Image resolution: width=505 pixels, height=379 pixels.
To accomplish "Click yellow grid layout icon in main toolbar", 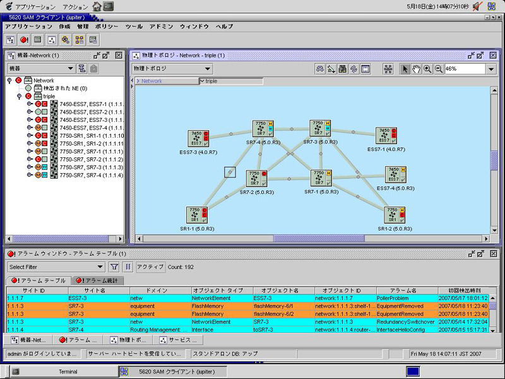I will click(80, 40).
